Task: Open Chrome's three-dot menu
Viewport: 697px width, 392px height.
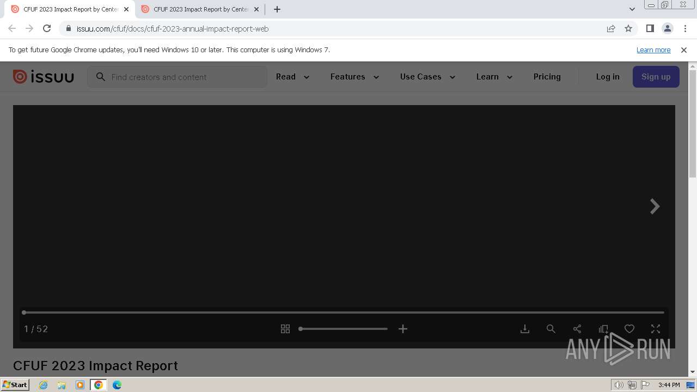Action: 685,28
